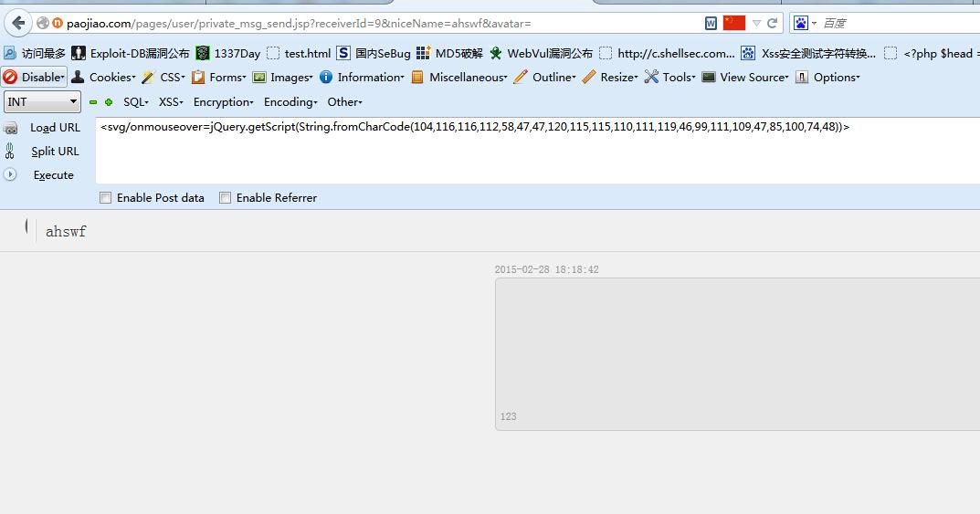The image size is (980, 514).
Task: Open the Miscellaneous toolbar menu
Action: coord(459,77)
